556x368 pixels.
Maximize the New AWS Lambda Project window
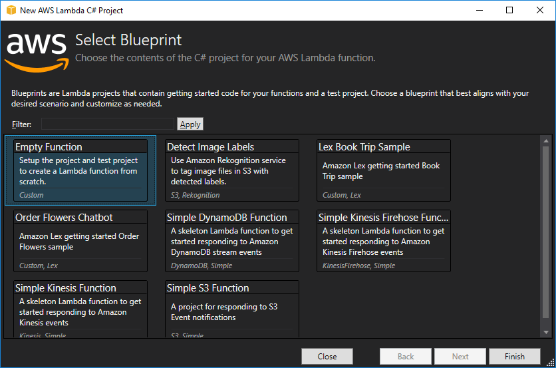pyautogui.click(x=509, y=10)
